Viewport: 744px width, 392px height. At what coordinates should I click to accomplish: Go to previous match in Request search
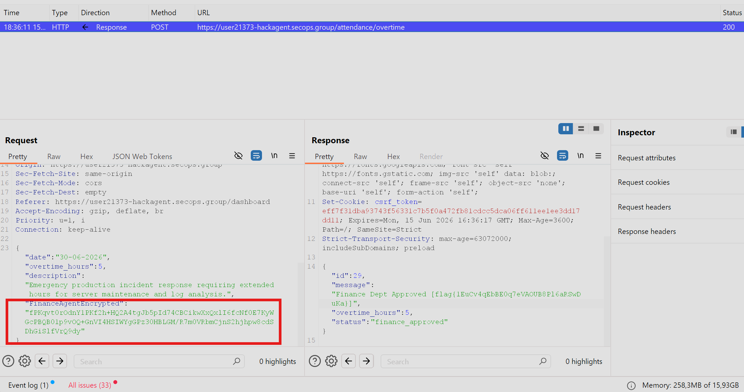pos(42,361)
